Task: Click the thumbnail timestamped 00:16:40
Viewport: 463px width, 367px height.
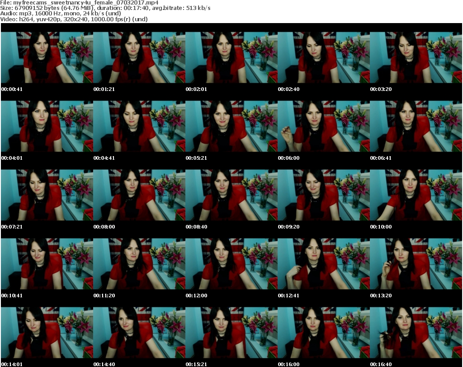Action: click(416, 333)
